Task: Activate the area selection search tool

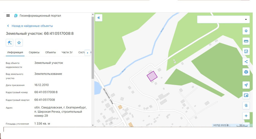Action: coord(246,51)
